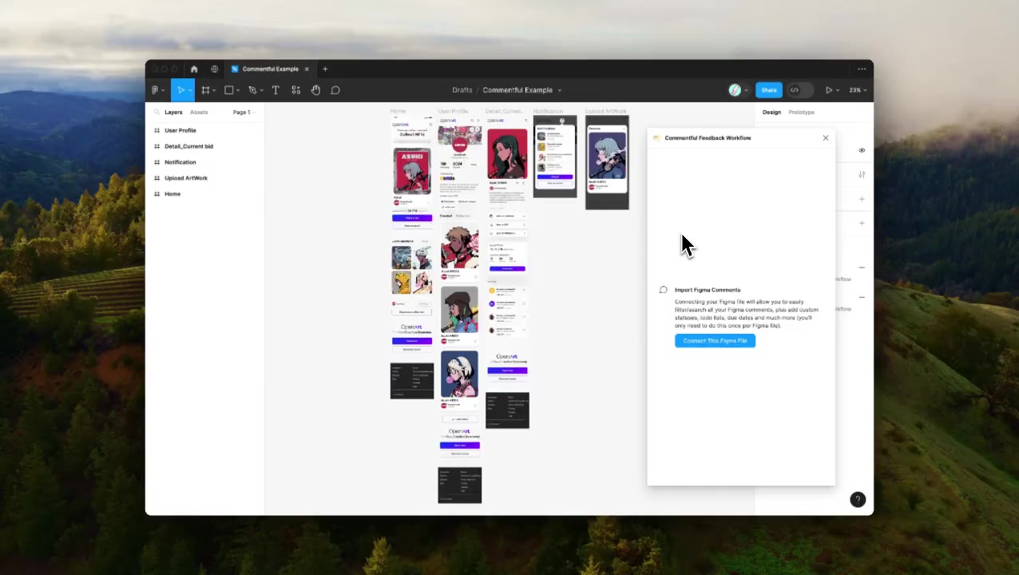Close the Commentful Feedback Workflow panel
Viewport: 1019px width, 575px height.
(x=826, y=138)
